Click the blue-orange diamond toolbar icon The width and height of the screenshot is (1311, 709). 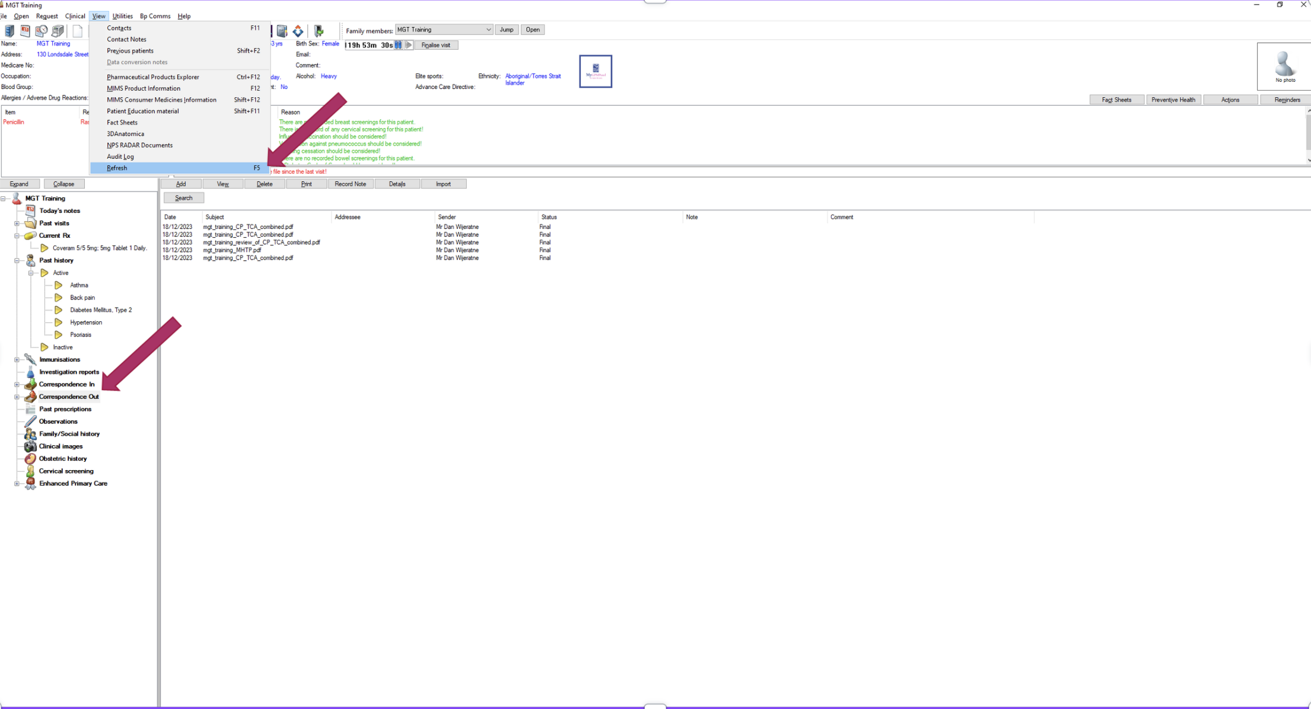pos(298,31)
